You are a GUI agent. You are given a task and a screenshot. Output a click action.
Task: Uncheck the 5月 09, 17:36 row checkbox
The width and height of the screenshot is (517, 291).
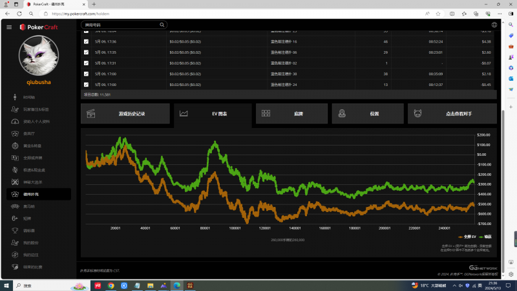coord(87,41)
